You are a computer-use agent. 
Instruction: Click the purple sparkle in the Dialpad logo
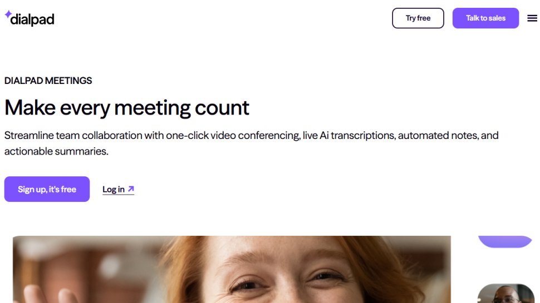tap(8, 14)
